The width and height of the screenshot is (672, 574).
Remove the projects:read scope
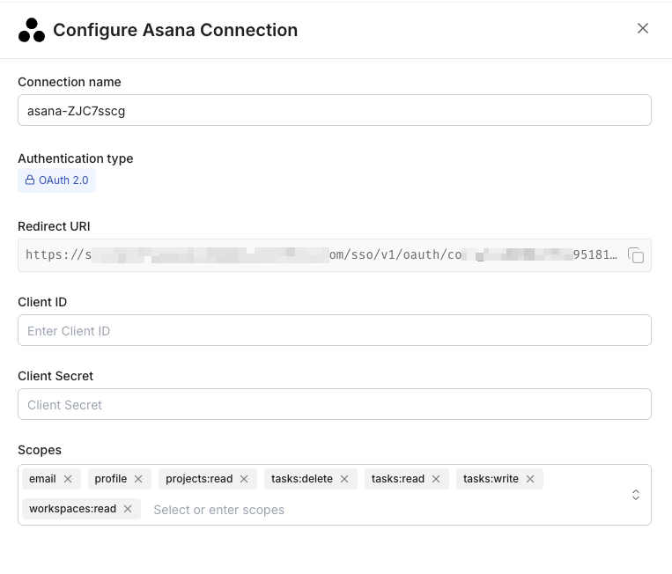point(244,479)
